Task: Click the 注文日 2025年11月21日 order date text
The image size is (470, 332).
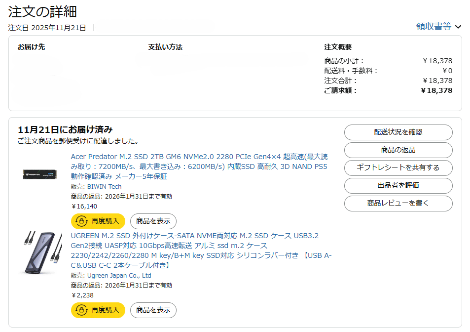Action: [47, 28]
